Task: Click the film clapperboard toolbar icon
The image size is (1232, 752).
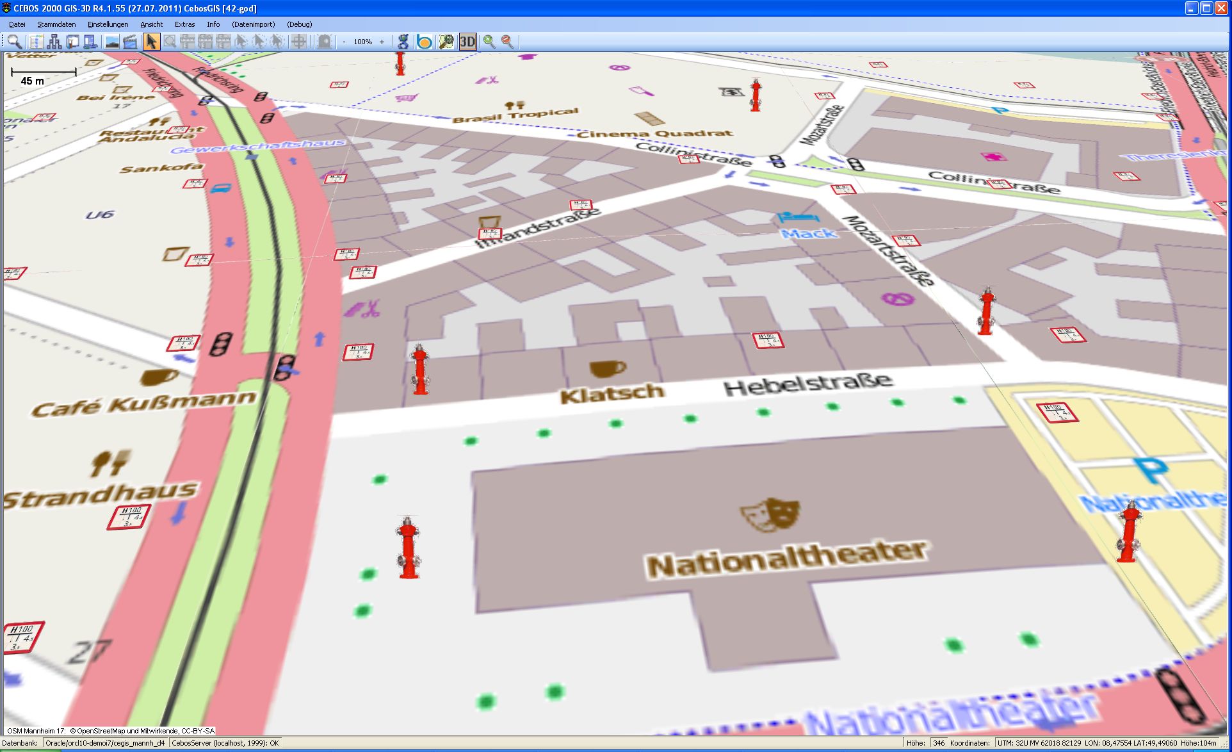Action: (x=130, y=42)
